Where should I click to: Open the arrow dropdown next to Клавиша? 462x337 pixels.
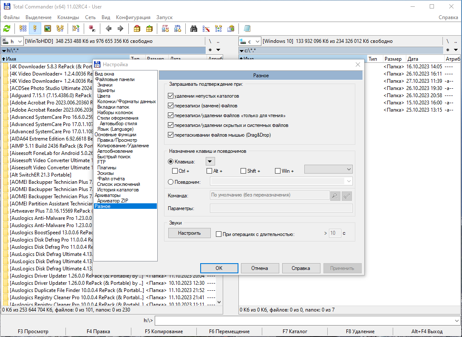tap(210, 161)
